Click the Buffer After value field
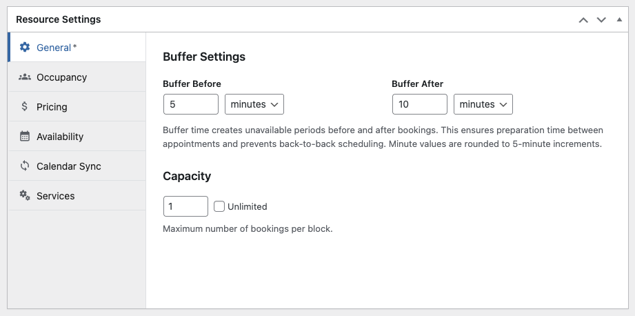 [420, 104]
